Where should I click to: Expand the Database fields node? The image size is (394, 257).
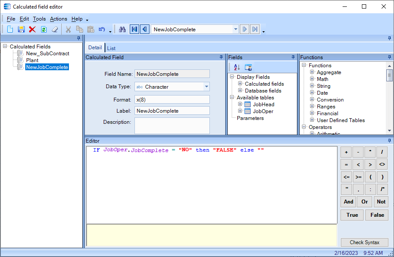tap(240, 90)
